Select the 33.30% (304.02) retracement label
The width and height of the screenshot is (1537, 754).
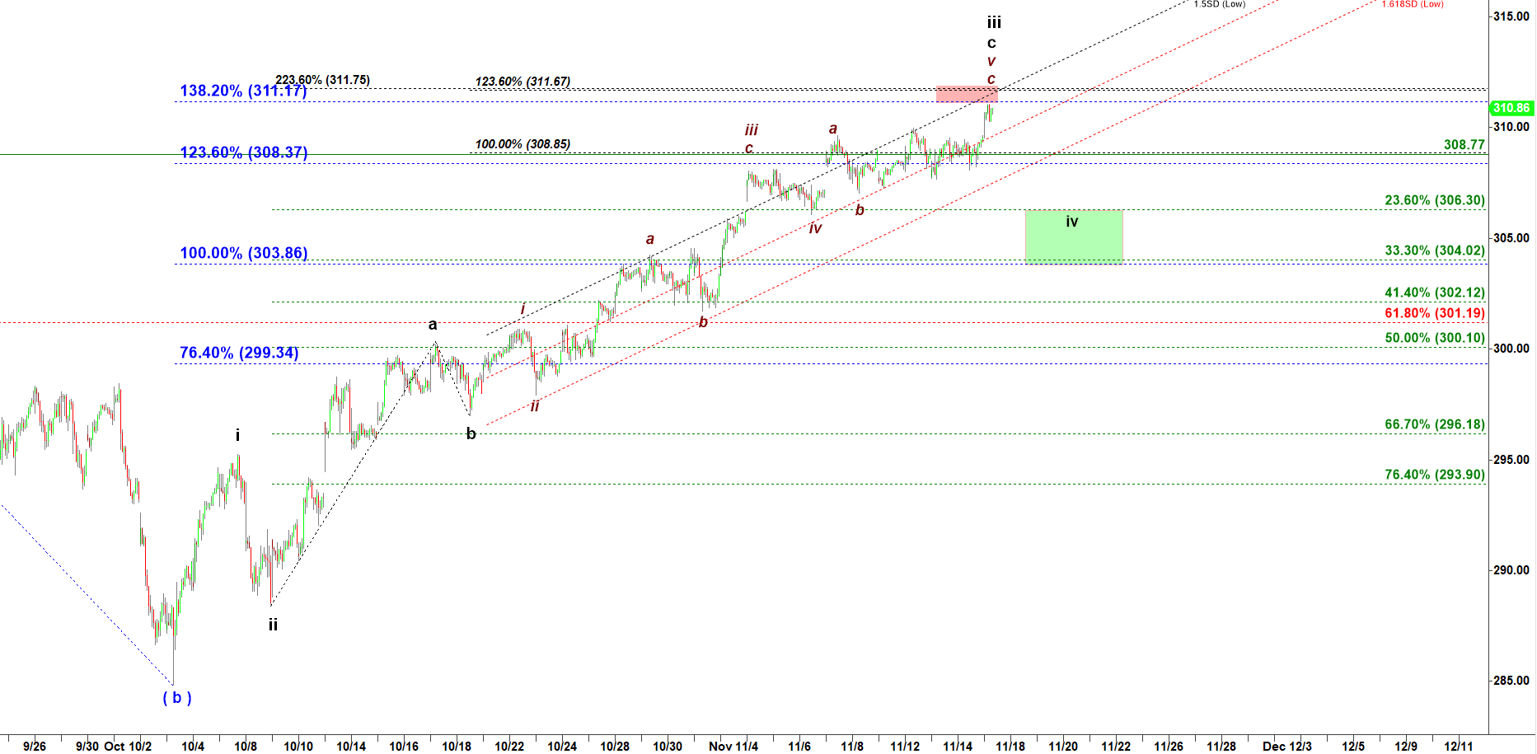point(1434,251)
